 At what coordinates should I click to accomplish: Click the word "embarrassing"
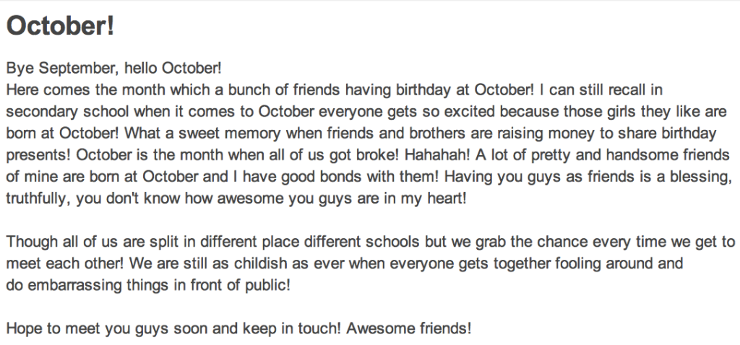[x=67, y=285]
